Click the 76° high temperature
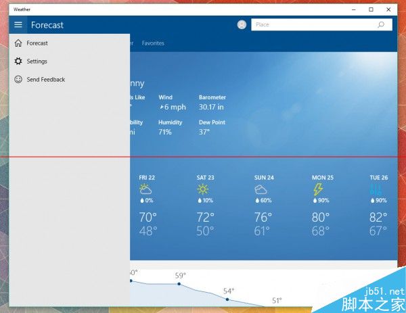This screenshot has height=313, width=406. tap(263, 217)
